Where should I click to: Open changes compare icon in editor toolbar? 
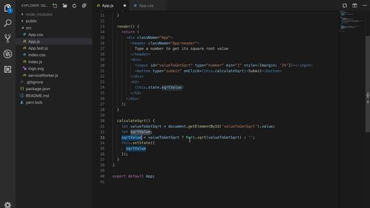coord(345,5)
